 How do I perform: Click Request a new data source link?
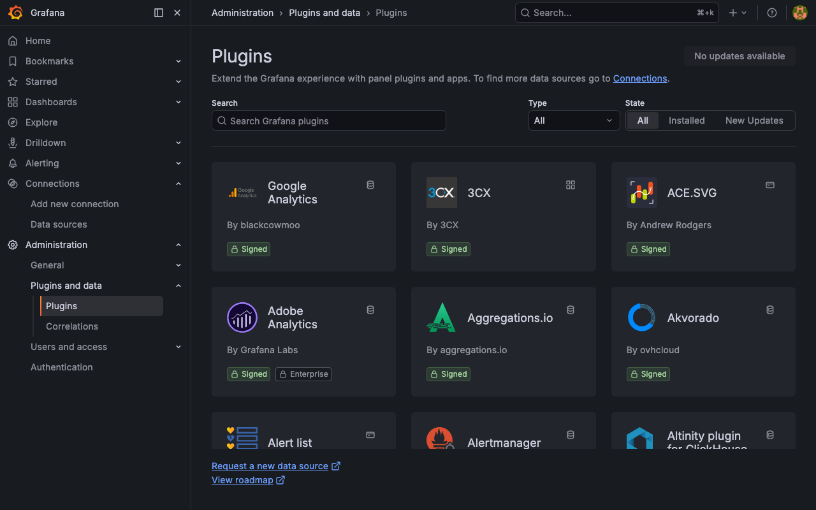pos(276,466)
